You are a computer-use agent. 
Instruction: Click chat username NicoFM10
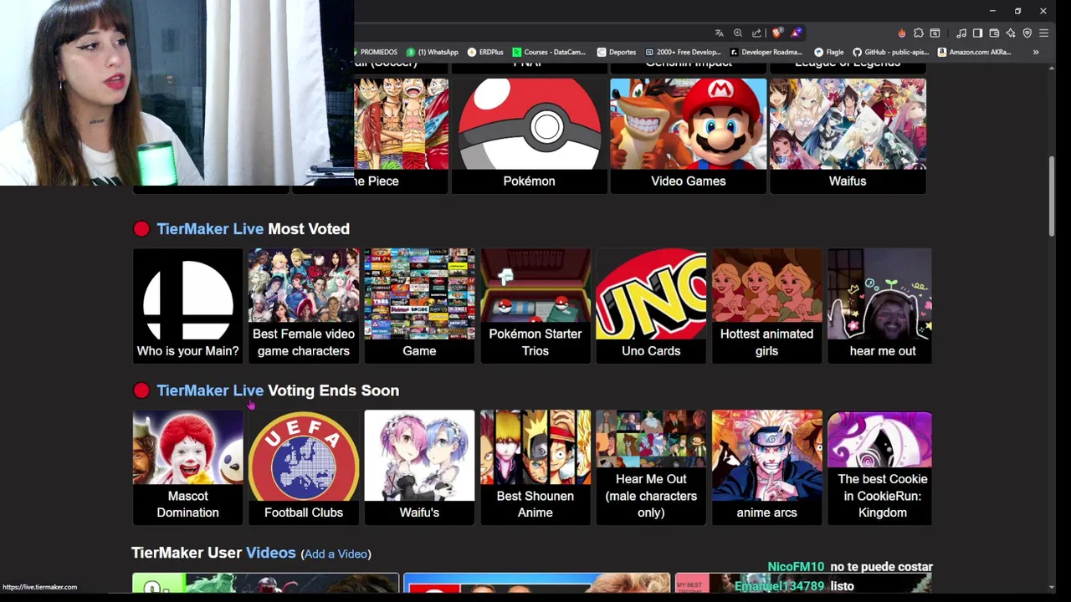[796, 567]
